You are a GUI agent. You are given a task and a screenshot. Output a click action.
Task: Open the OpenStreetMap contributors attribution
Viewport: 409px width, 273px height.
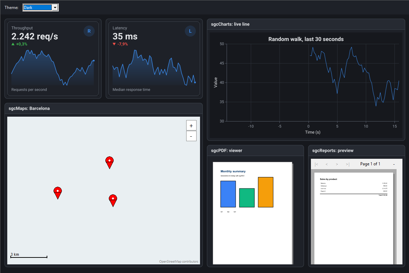[x=179, y=262]
